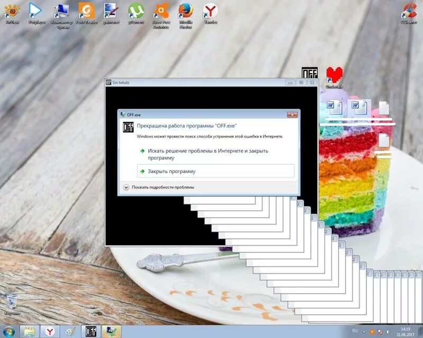Maximize the Sin titulo window
The image size is (423, 338).
(x=301, y=82)
